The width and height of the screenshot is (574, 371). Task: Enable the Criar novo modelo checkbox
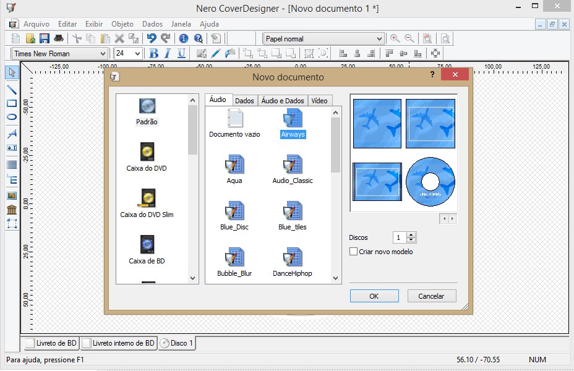(353, 252)
